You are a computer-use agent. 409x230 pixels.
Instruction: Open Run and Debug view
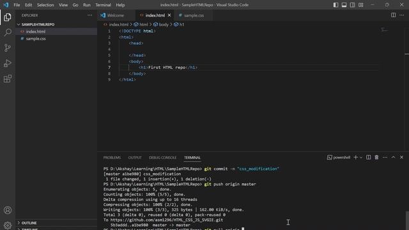[x=8, y=63]
